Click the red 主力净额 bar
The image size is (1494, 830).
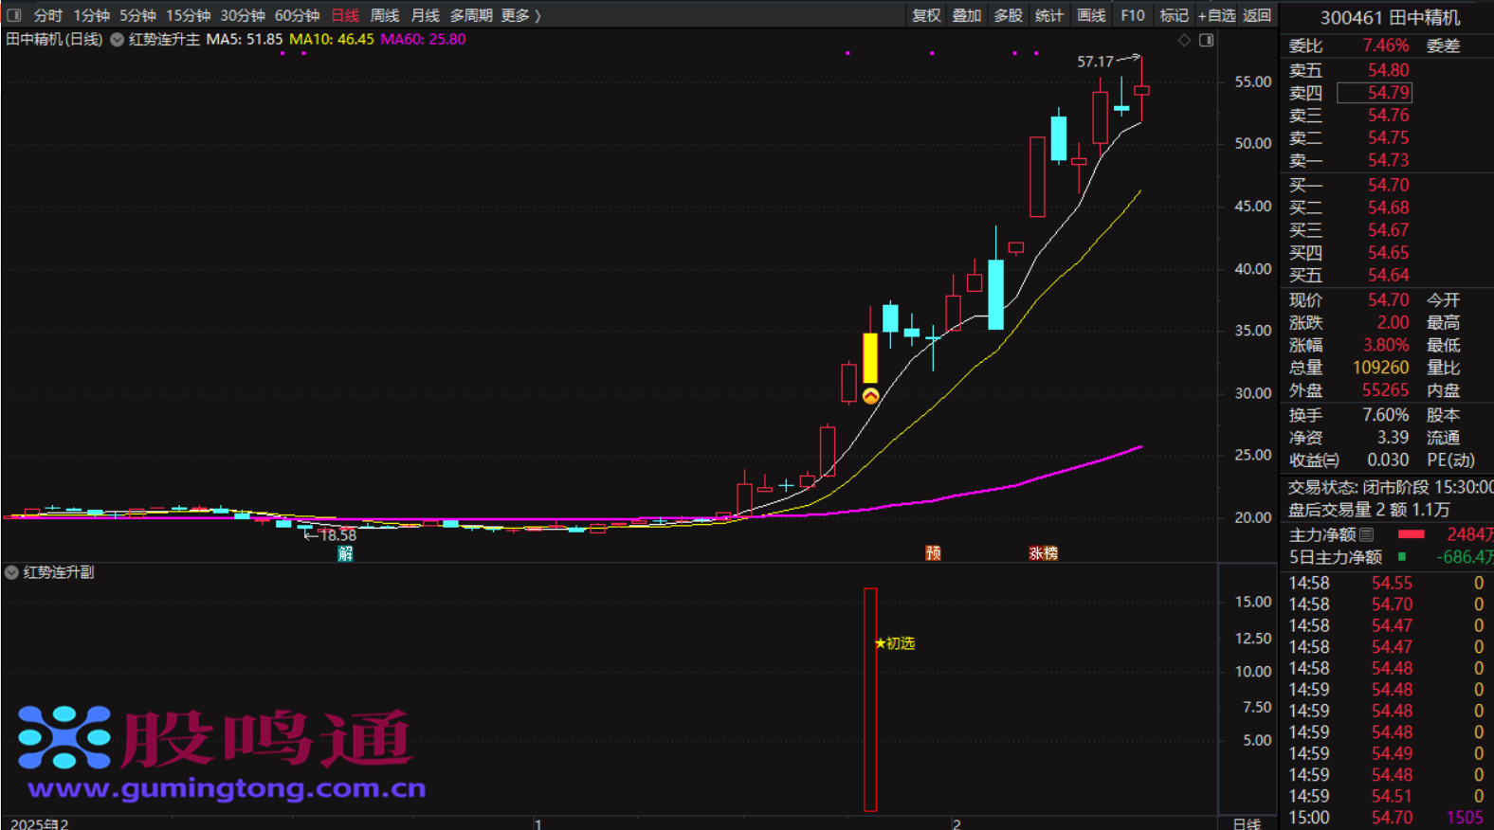pos(1411,534)
